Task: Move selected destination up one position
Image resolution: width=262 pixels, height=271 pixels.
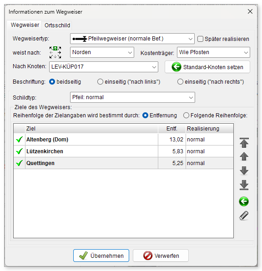Action: pos(244,157)
